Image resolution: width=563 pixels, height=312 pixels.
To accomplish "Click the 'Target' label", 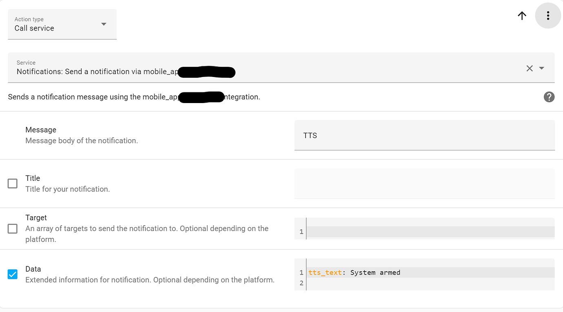I will coord(36,218).
